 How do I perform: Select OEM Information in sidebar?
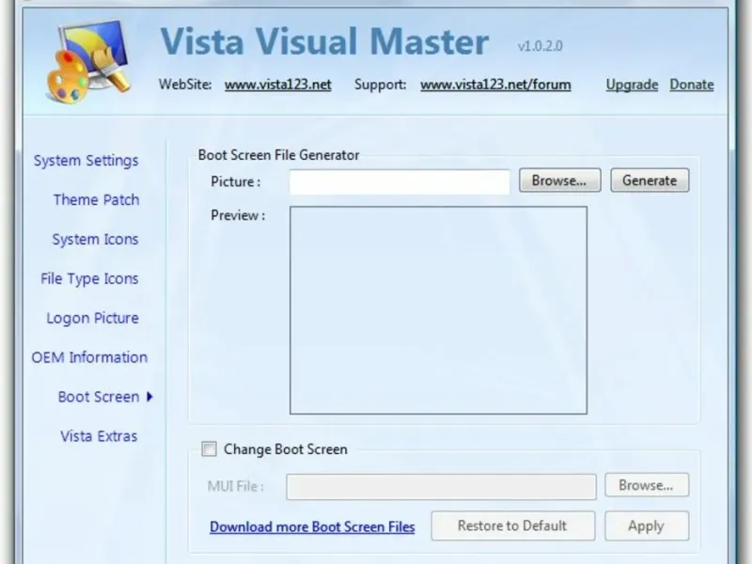tap(89, 357)
